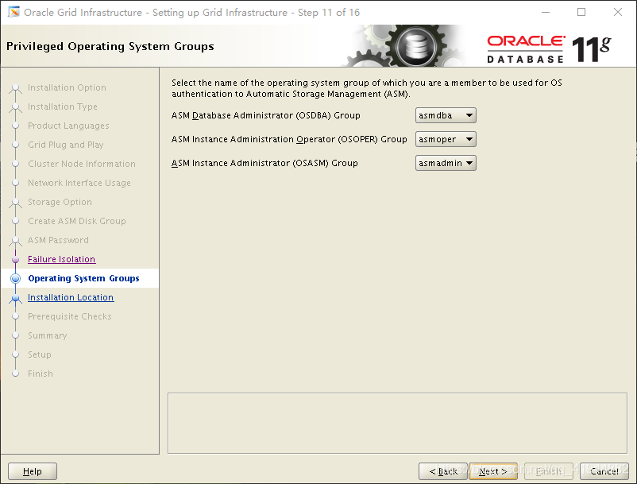Screen dimensions: 637x484
Task: Click the Setup step text
Action: 40,354
